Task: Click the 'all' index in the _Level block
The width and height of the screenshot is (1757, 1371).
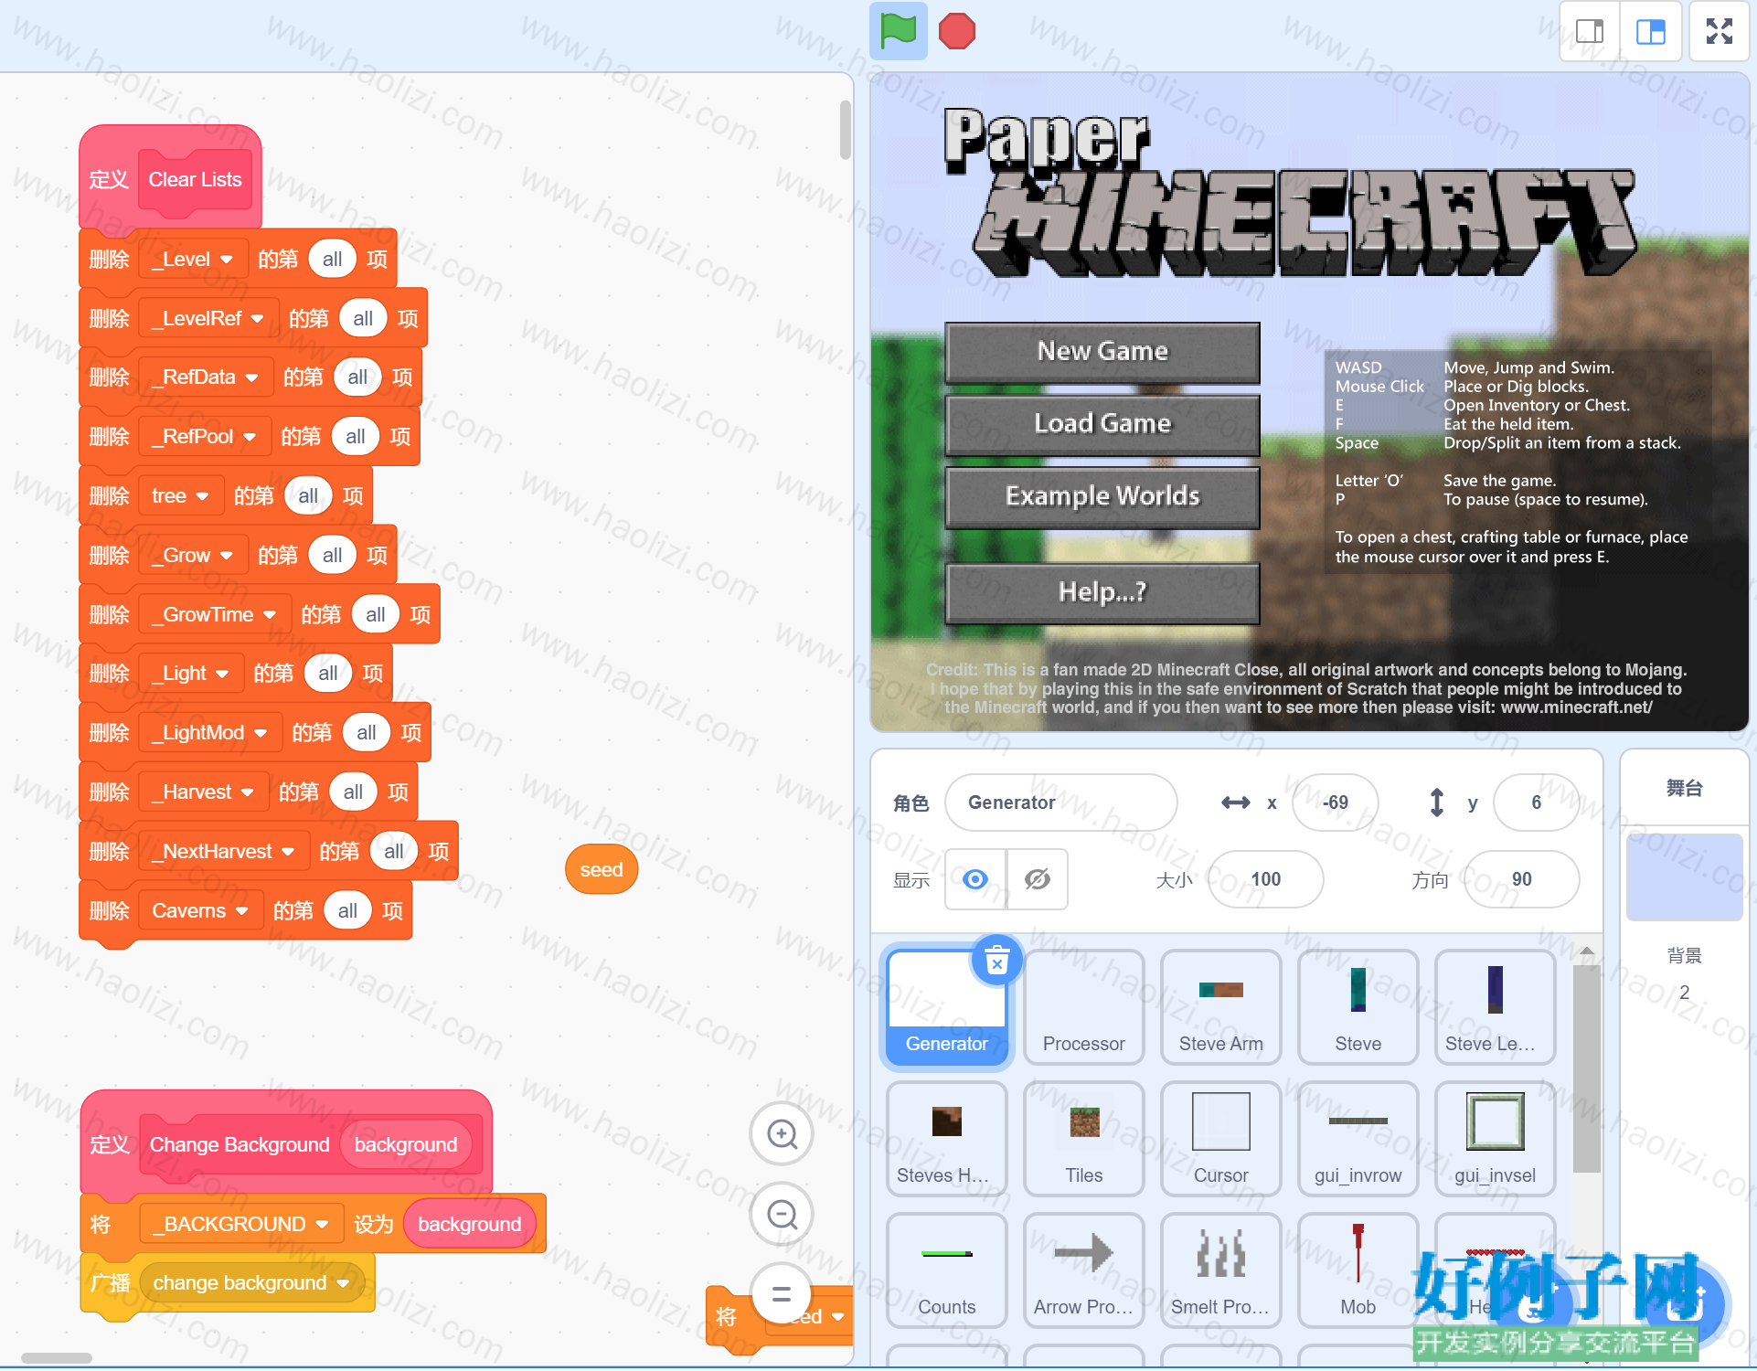Action: pyautogui.click(x=332, y=260)
